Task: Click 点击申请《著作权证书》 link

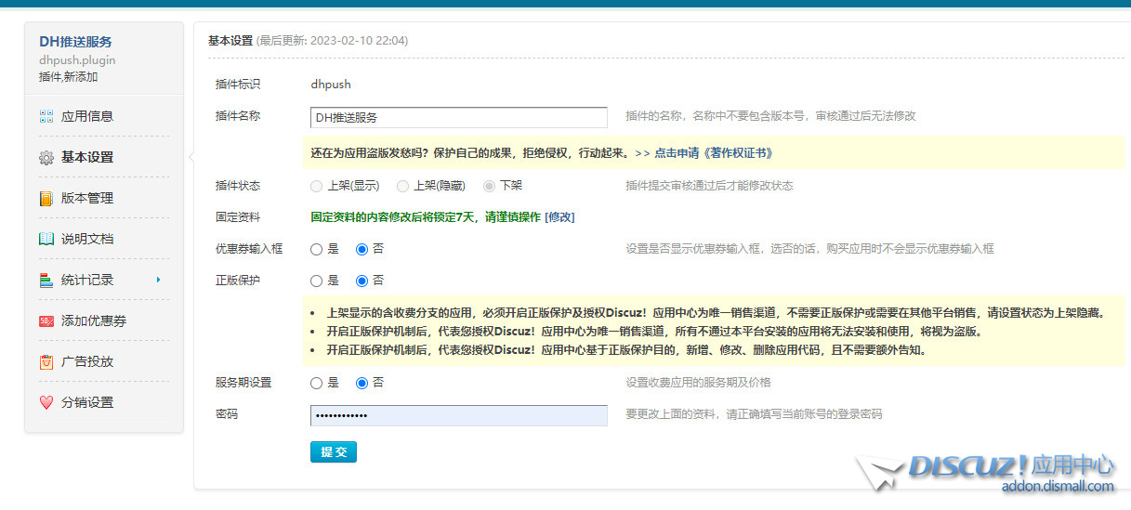Action: click(713, 153)
